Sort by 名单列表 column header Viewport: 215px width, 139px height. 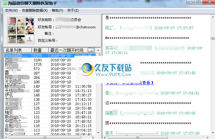click(18, 50)
